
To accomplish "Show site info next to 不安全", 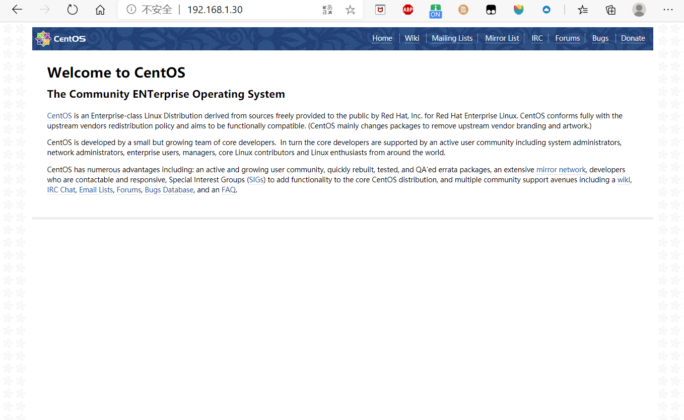I will [131, 10].
